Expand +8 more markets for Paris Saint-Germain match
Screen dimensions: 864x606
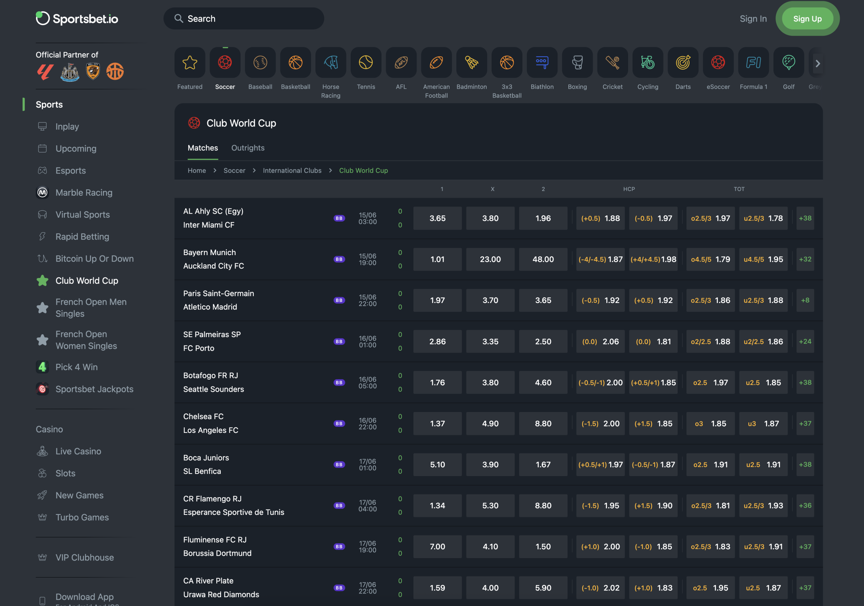(805, 300)
